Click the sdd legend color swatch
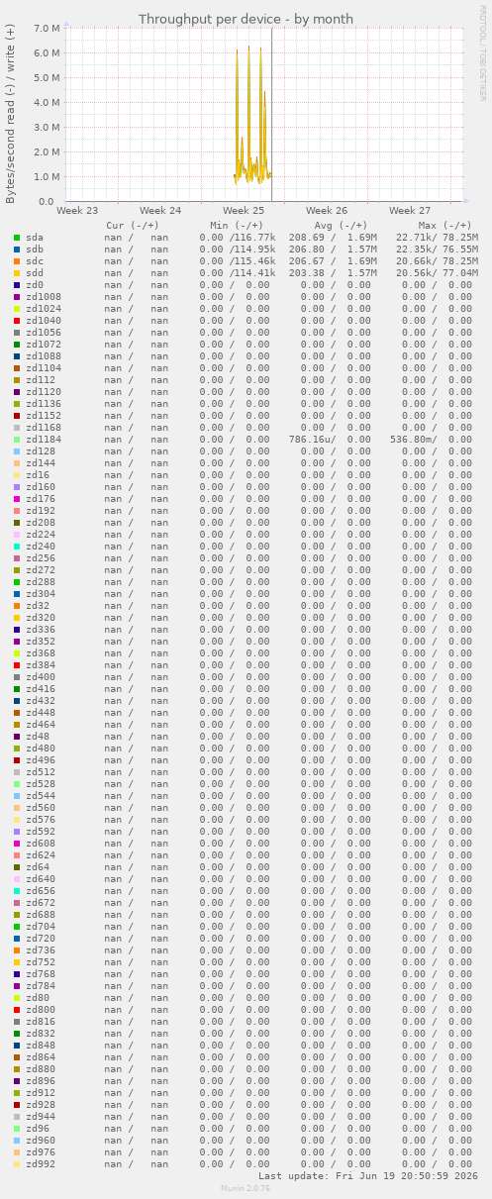 click(17, 273)
